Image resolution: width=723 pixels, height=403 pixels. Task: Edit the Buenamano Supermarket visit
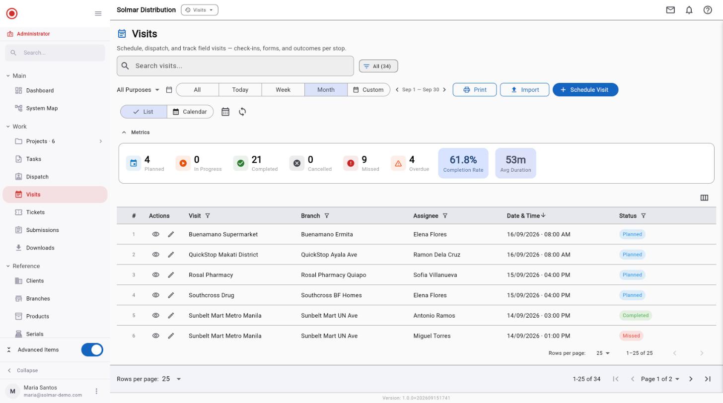coord(171,234)
